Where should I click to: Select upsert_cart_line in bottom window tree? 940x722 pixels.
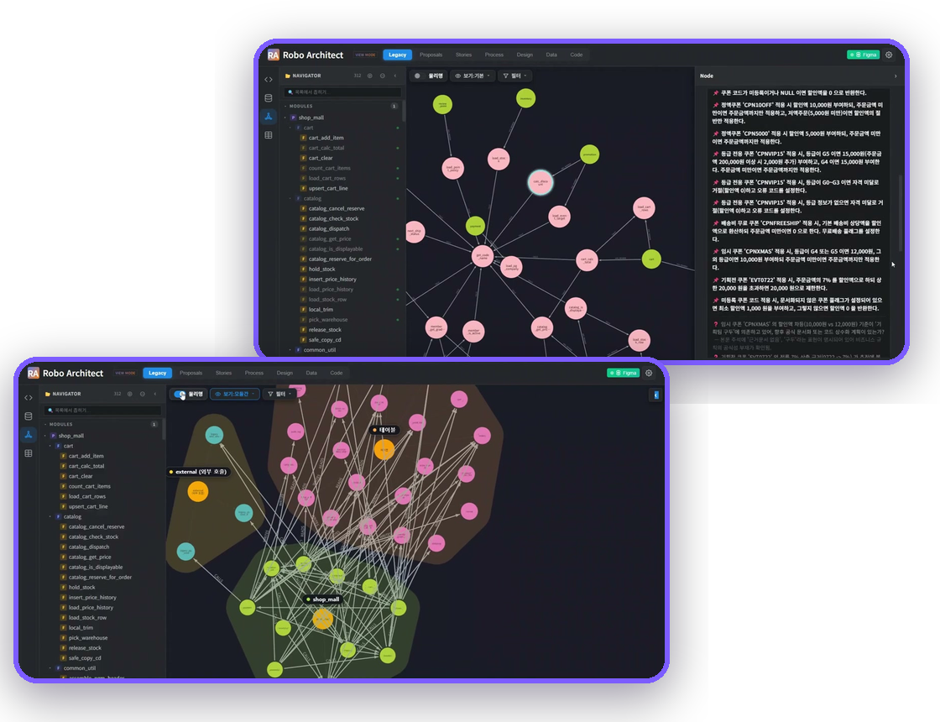point(88,507)
